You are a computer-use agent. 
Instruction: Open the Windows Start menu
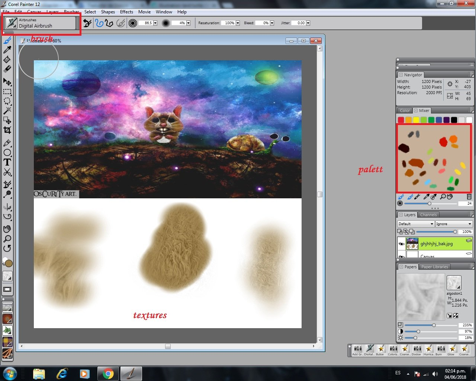pyautogui.click(x=10, y=373)
